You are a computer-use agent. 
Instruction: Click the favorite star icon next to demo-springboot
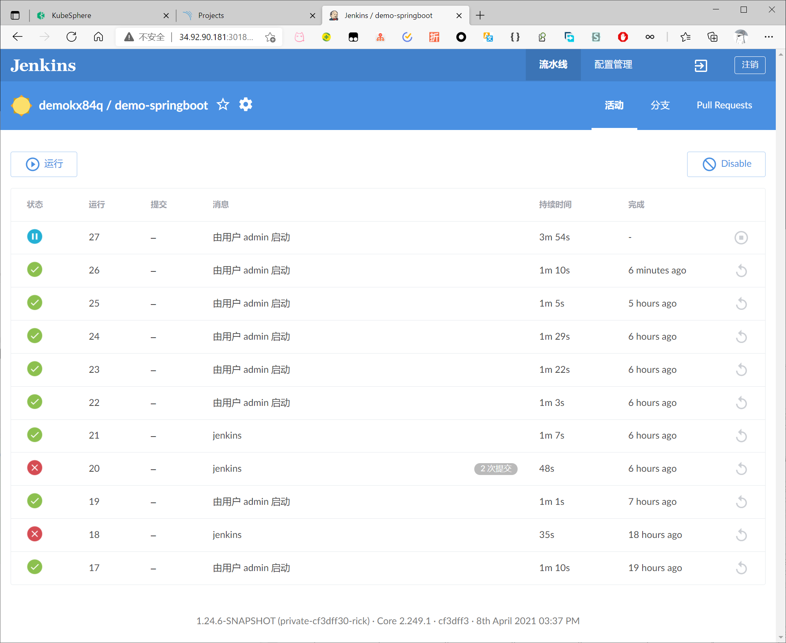(x=223, y=105)
